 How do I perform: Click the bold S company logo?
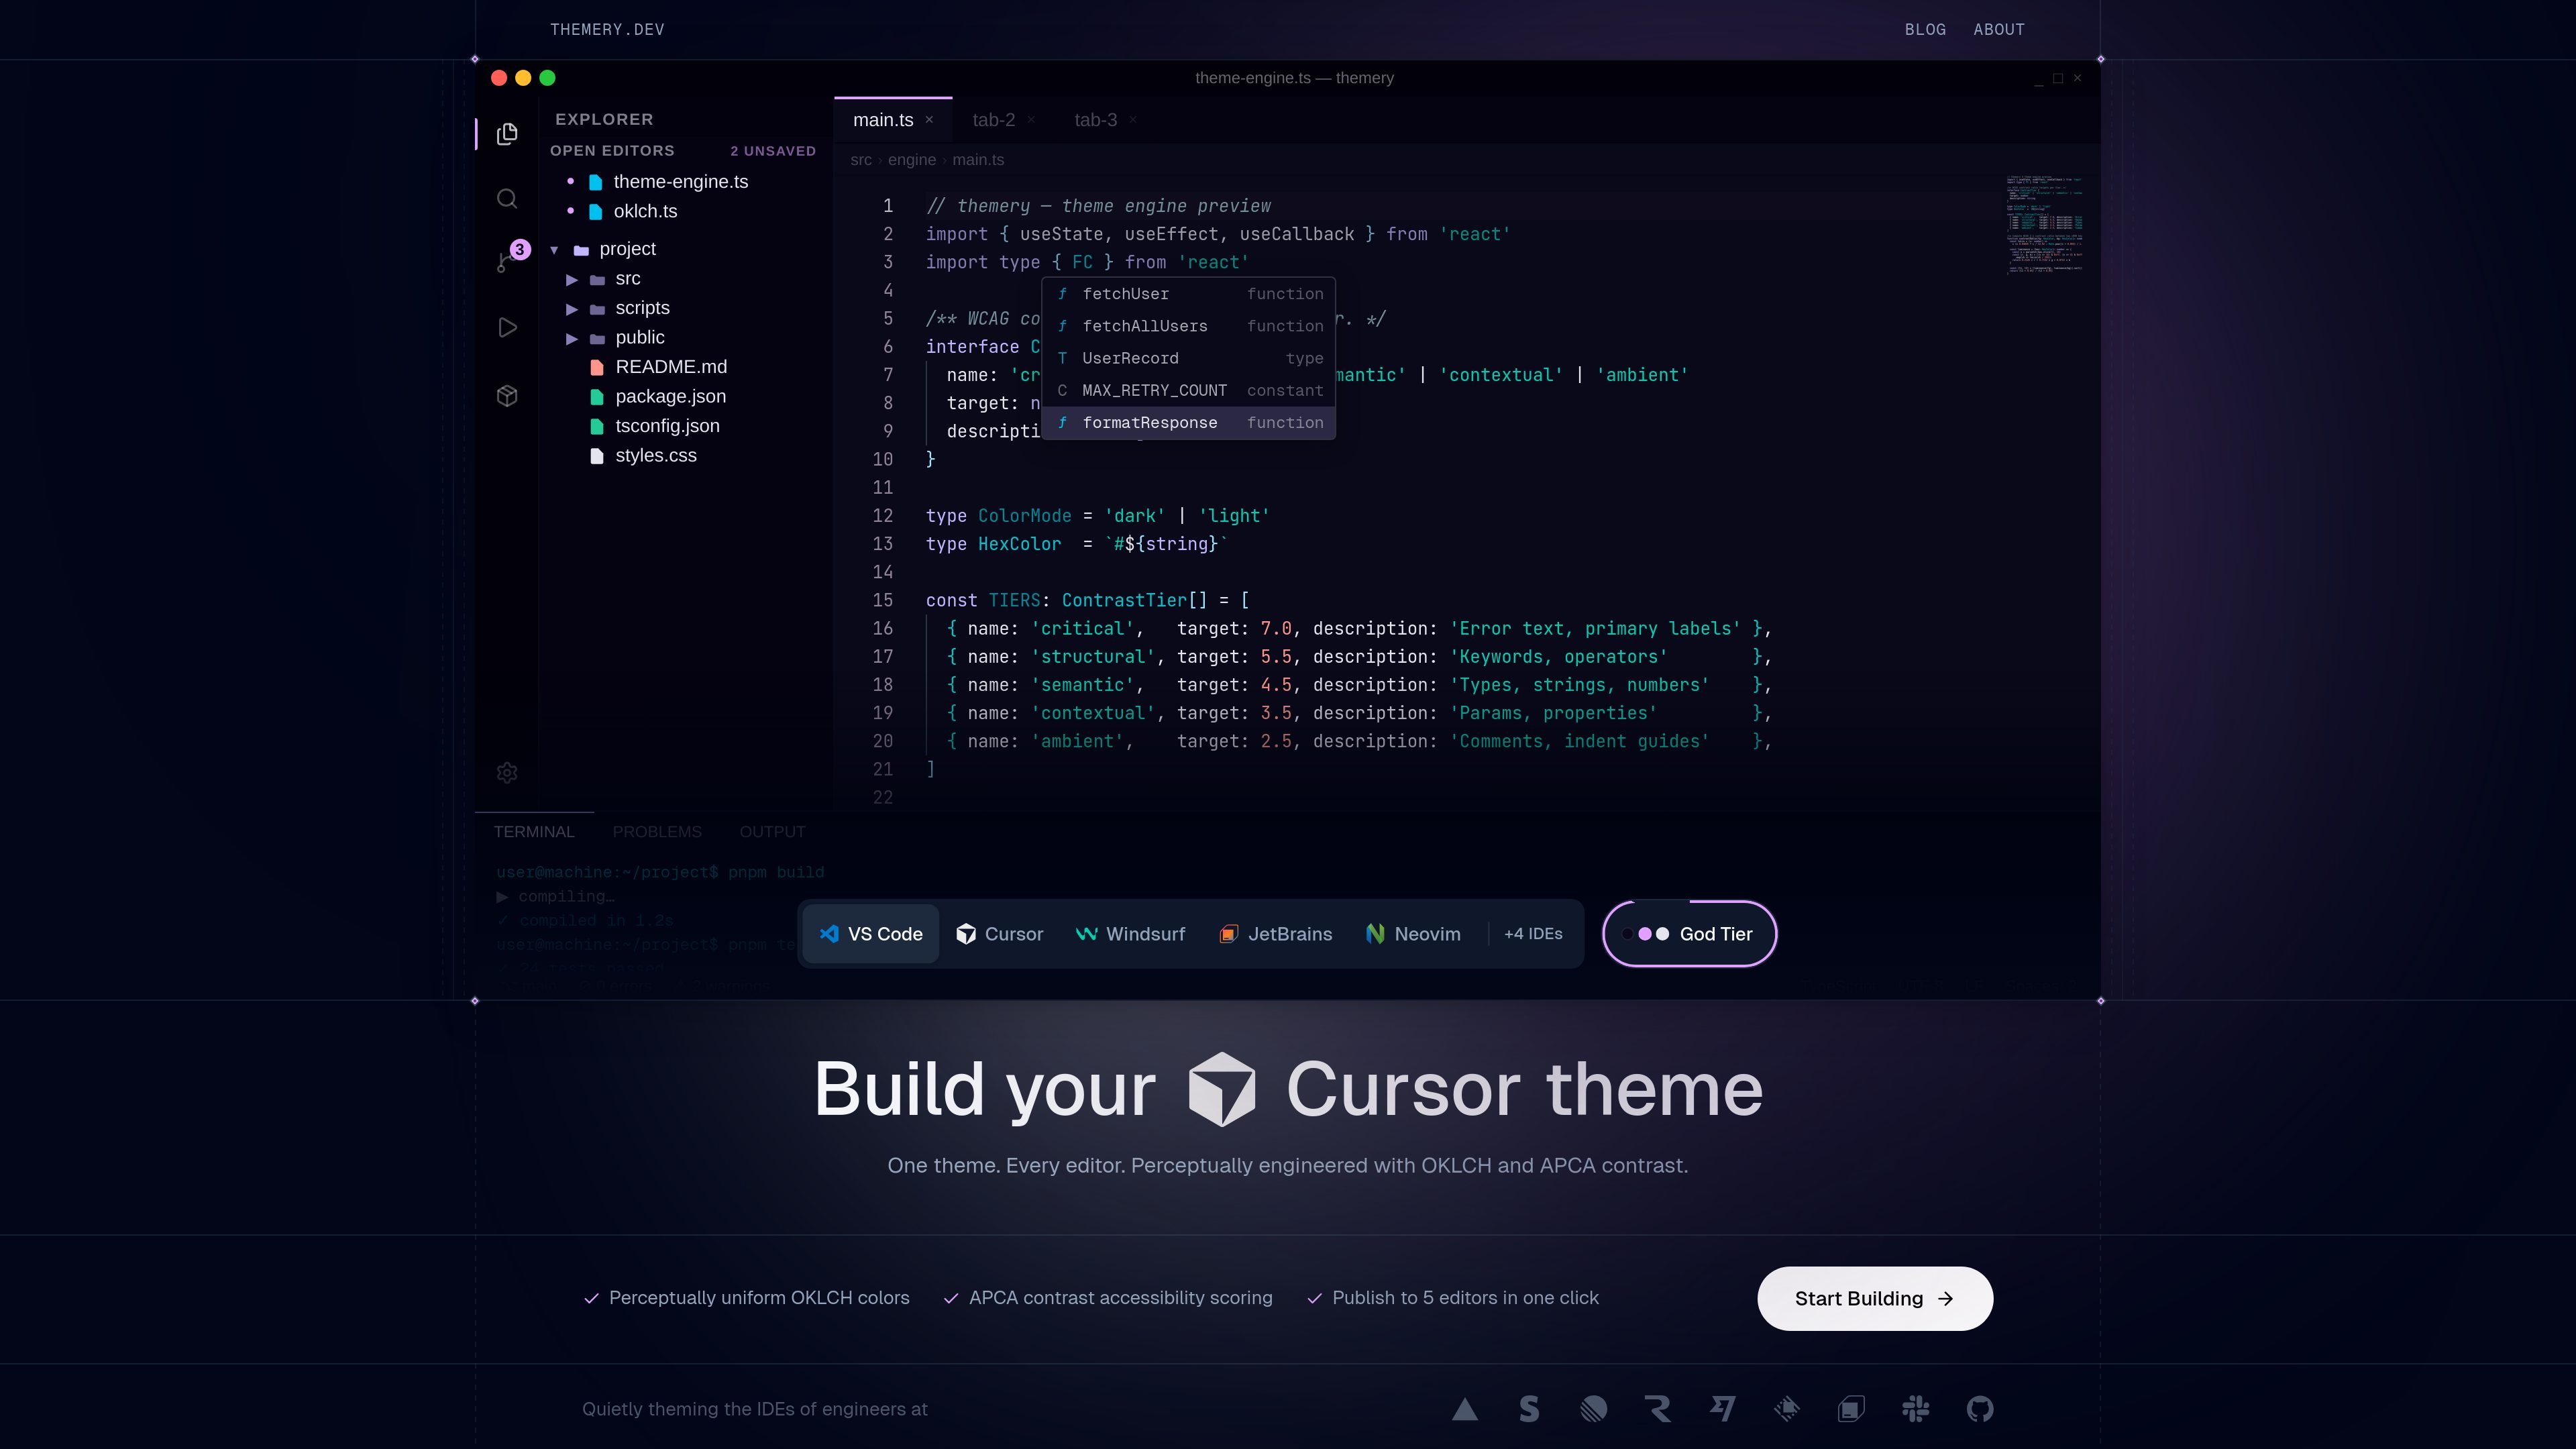(x=1529, y=1409)
